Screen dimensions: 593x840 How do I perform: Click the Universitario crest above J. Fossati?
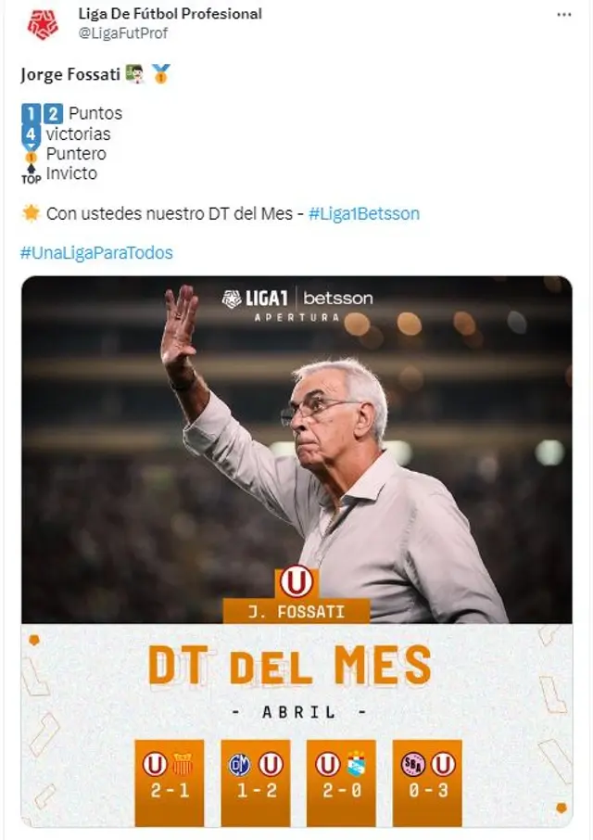coord(296,581)
